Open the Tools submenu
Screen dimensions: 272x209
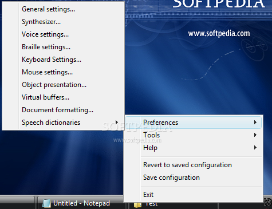[193, 135]
